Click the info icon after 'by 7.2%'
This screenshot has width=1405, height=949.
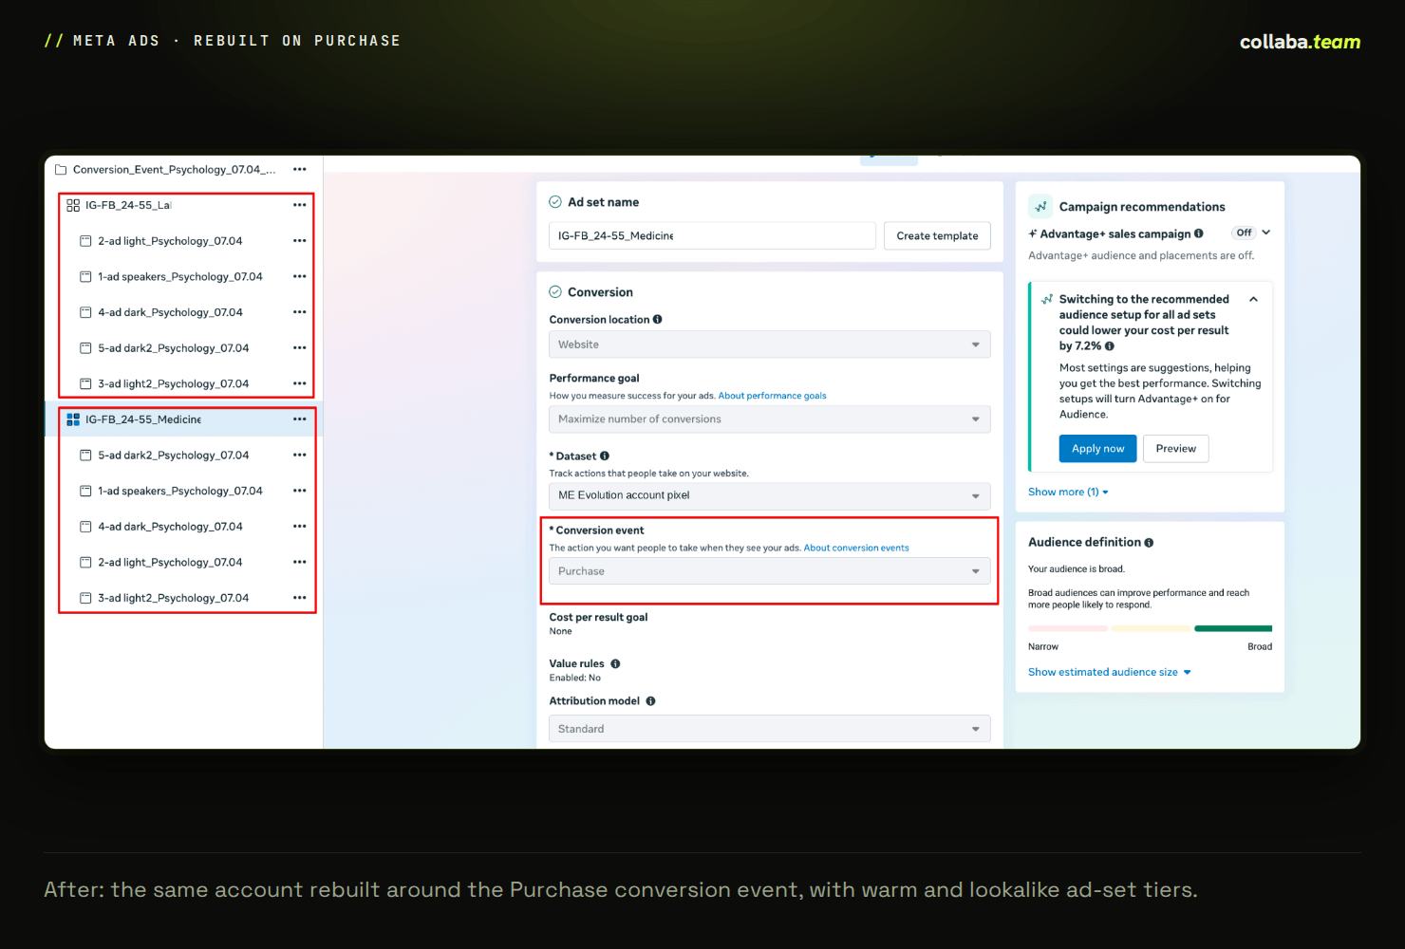1110,346
